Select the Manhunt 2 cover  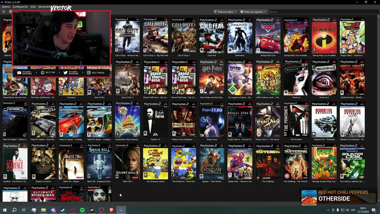tap(324, 78)
